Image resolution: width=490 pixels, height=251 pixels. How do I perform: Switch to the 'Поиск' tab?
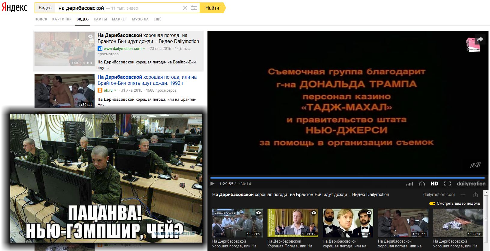(41, 19)
